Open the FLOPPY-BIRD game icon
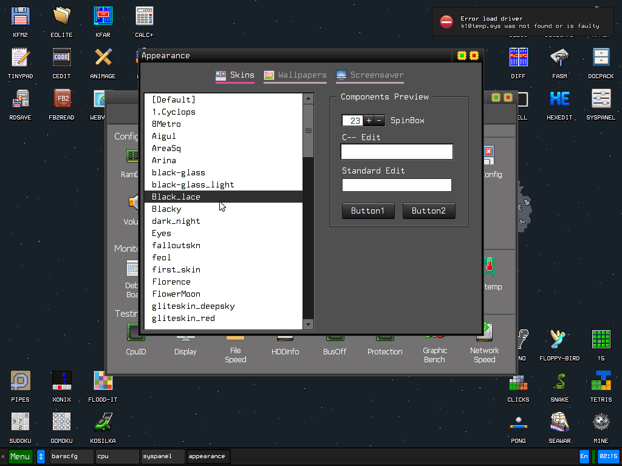 pyautogui.click(x=559, y=342)
